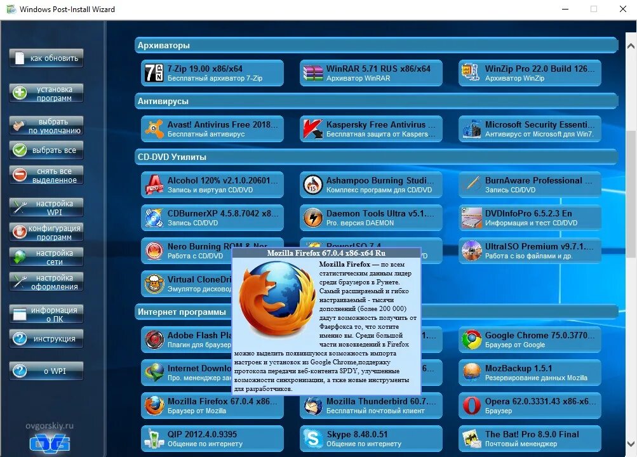Click the Internet Download Manager icon
The height and width of the screenshot is (457, 637).
point(154,373)
